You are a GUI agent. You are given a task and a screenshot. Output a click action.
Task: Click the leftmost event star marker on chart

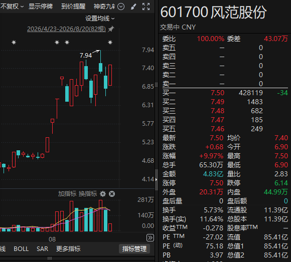[x=14, y=43]
